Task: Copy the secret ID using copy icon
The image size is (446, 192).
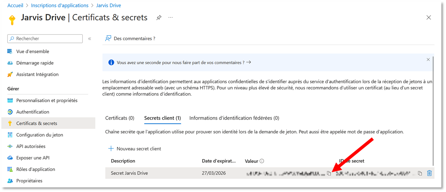Action: point(420,173)
